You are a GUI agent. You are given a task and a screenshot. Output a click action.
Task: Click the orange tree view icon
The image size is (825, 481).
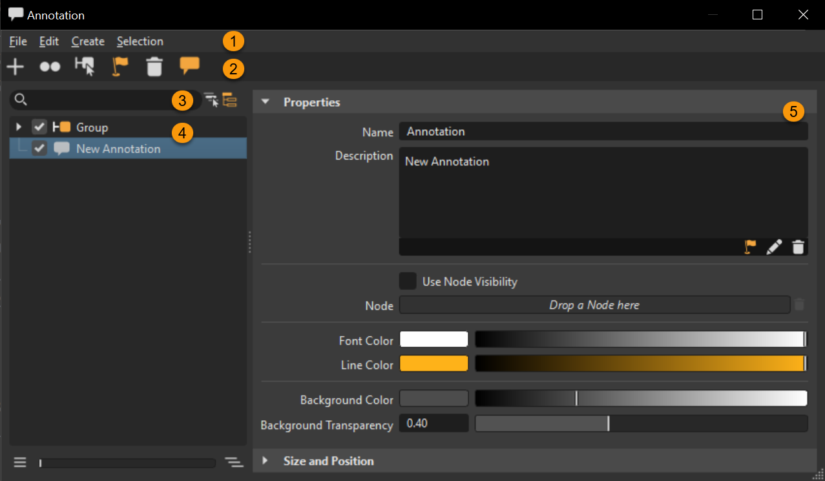230,100
